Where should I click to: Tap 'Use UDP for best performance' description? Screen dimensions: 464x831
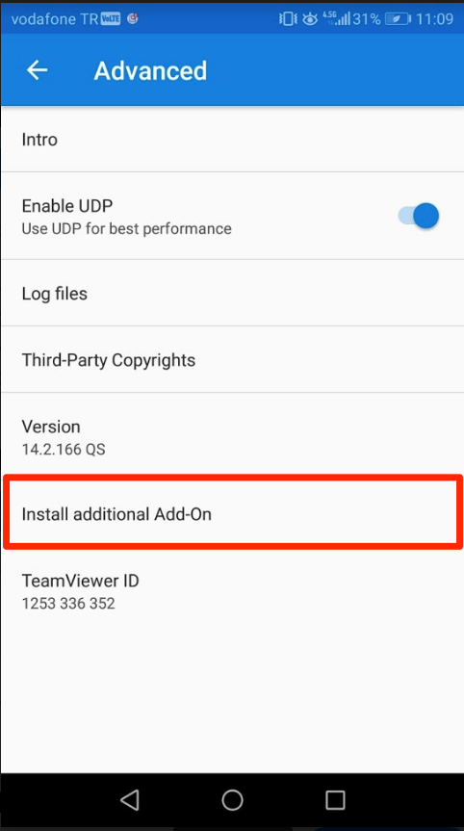(127, 229)
